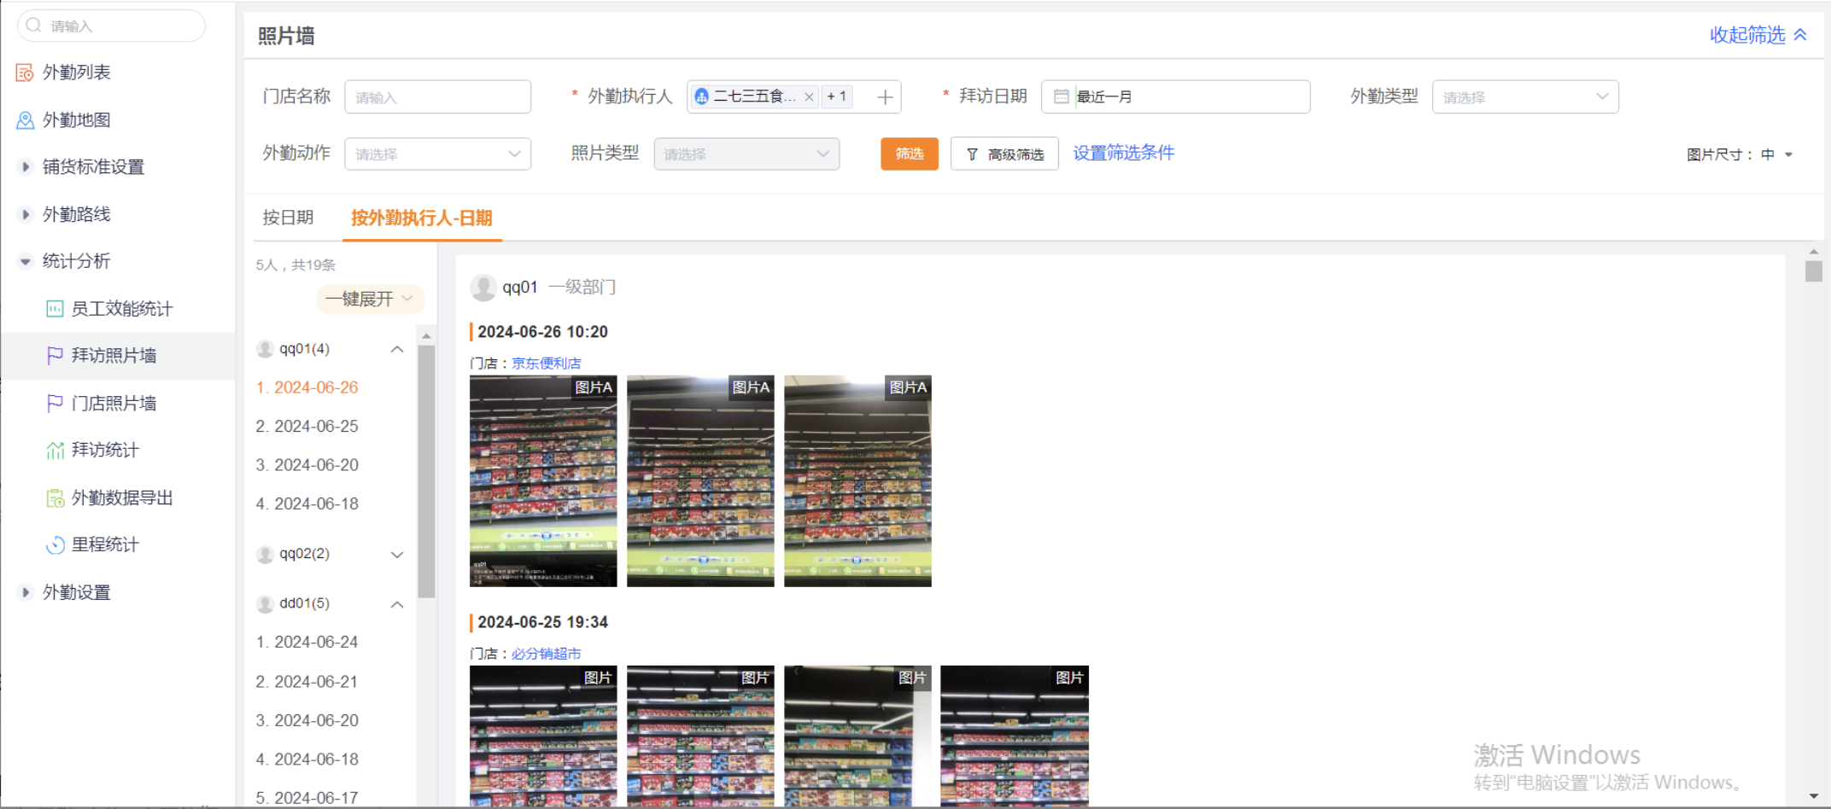Click the sidebar search input box
Screen dimensions: 1831x809
point(112,26)
